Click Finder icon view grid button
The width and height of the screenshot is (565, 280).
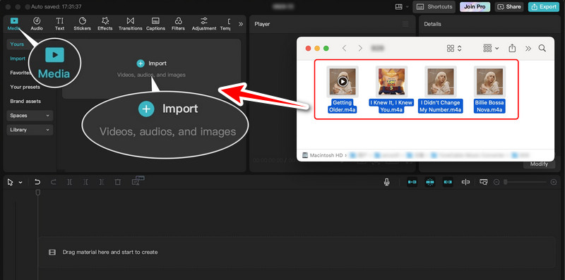pos(450,48)
